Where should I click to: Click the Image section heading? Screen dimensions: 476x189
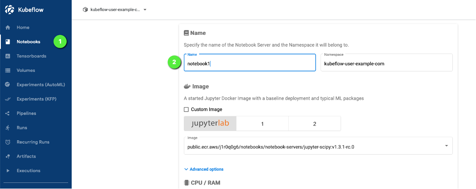(x=197, y=86)
